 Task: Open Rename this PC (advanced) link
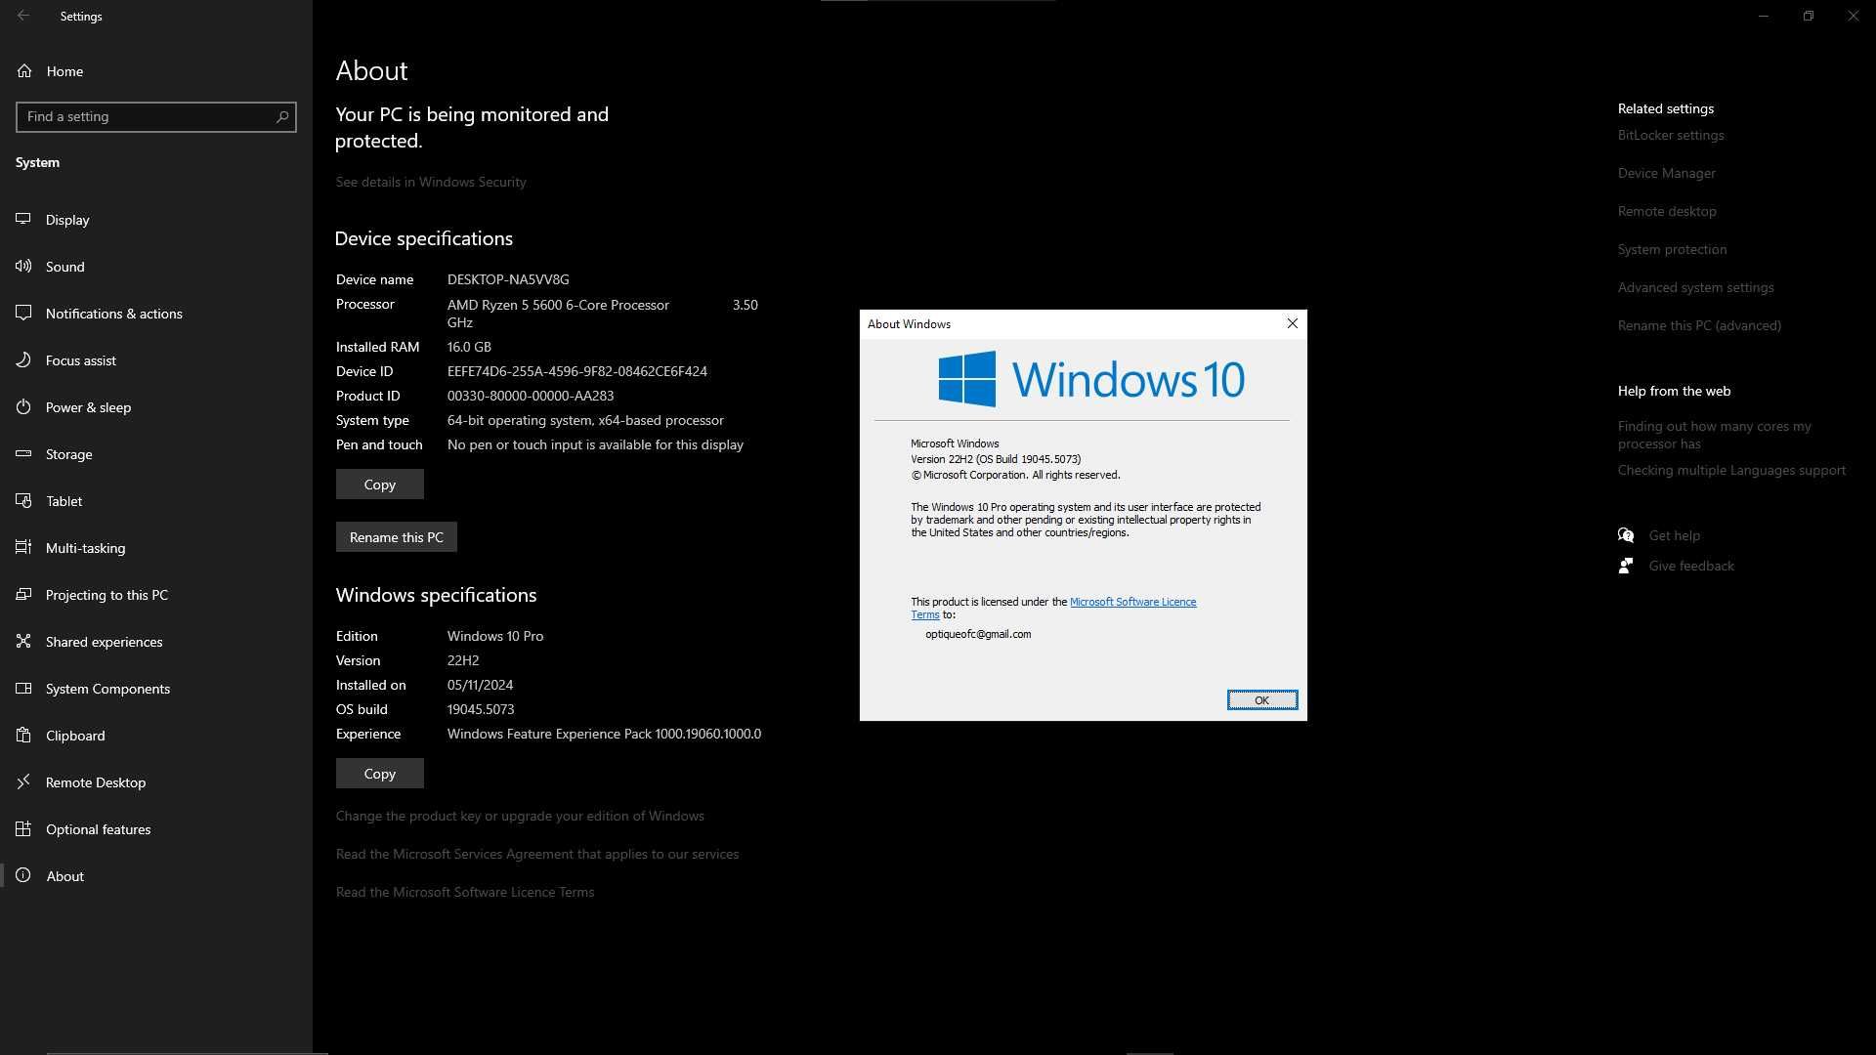coord(1699,325)
